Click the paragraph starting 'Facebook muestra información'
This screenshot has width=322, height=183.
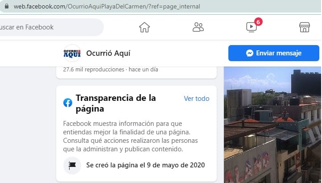(130, 136)
